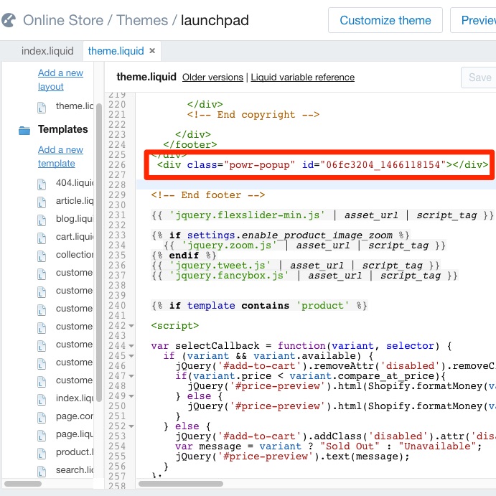
Task: Close the theme.liquid tab
Action: coord(152,51)
